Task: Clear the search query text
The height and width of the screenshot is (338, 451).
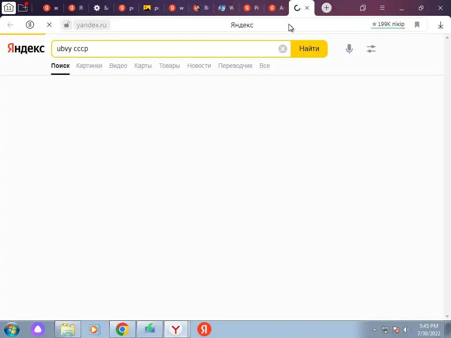Action: point(283,49)
